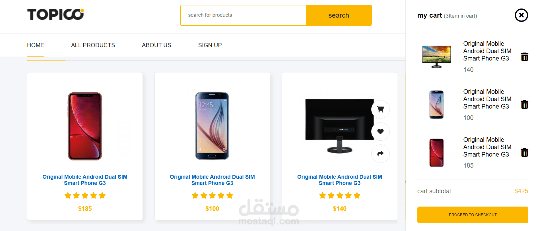The height and width of the screenshot is (231, 538).
Task: Select the monitor thumbnail in the cart
Action: (436, 57)
